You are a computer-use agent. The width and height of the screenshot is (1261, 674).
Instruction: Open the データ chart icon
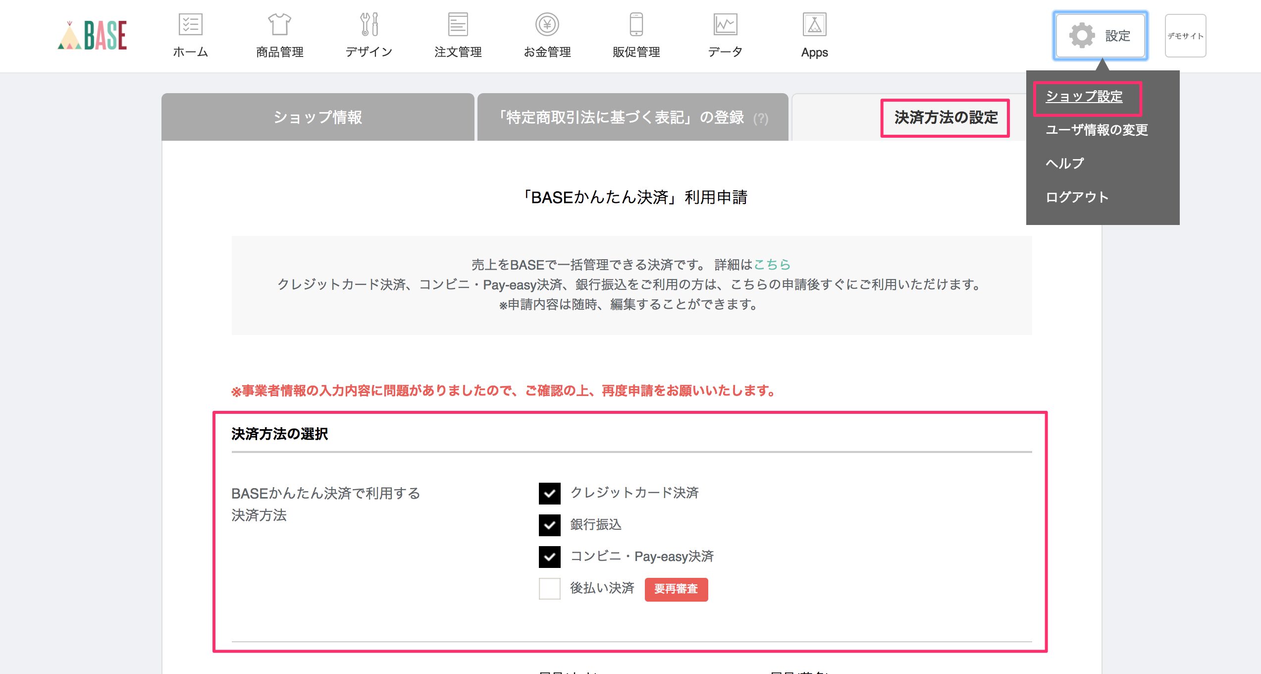coord(725,25)
